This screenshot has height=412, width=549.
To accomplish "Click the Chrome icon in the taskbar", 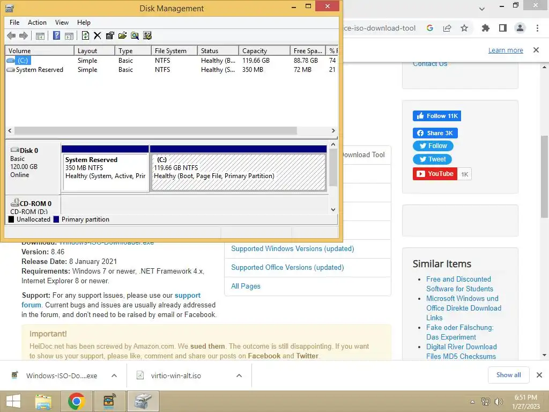I will point(76,401).
